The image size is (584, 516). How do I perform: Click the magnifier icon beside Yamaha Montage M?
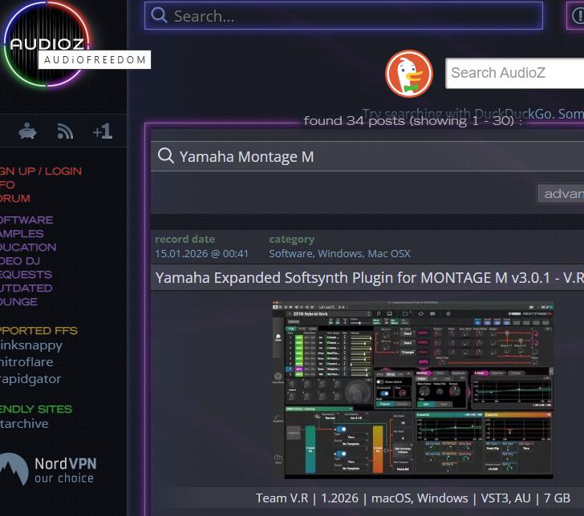166,155
